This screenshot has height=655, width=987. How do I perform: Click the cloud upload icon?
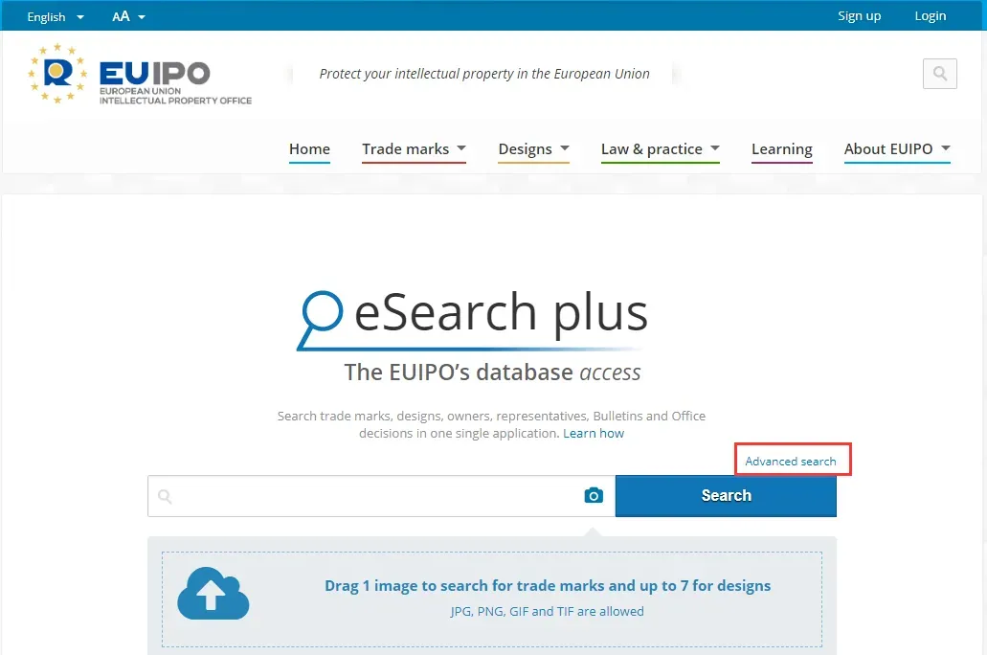(x=213, y=594)
